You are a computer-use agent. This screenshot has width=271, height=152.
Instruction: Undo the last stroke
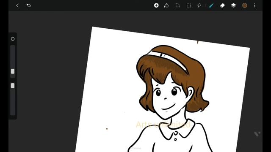(x=28, y=5)
